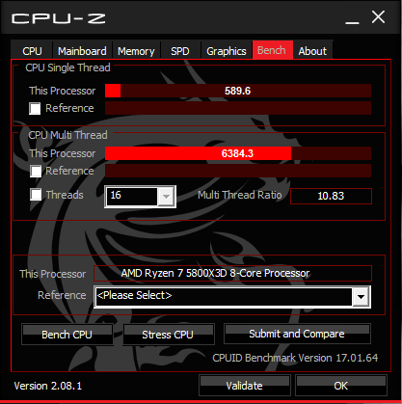Viewport: 402px width, 404px height.
Task: Click the Validate button
Action: coord(245,385)
